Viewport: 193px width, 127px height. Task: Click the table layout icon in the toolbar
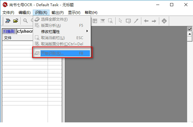coord(95,21)
